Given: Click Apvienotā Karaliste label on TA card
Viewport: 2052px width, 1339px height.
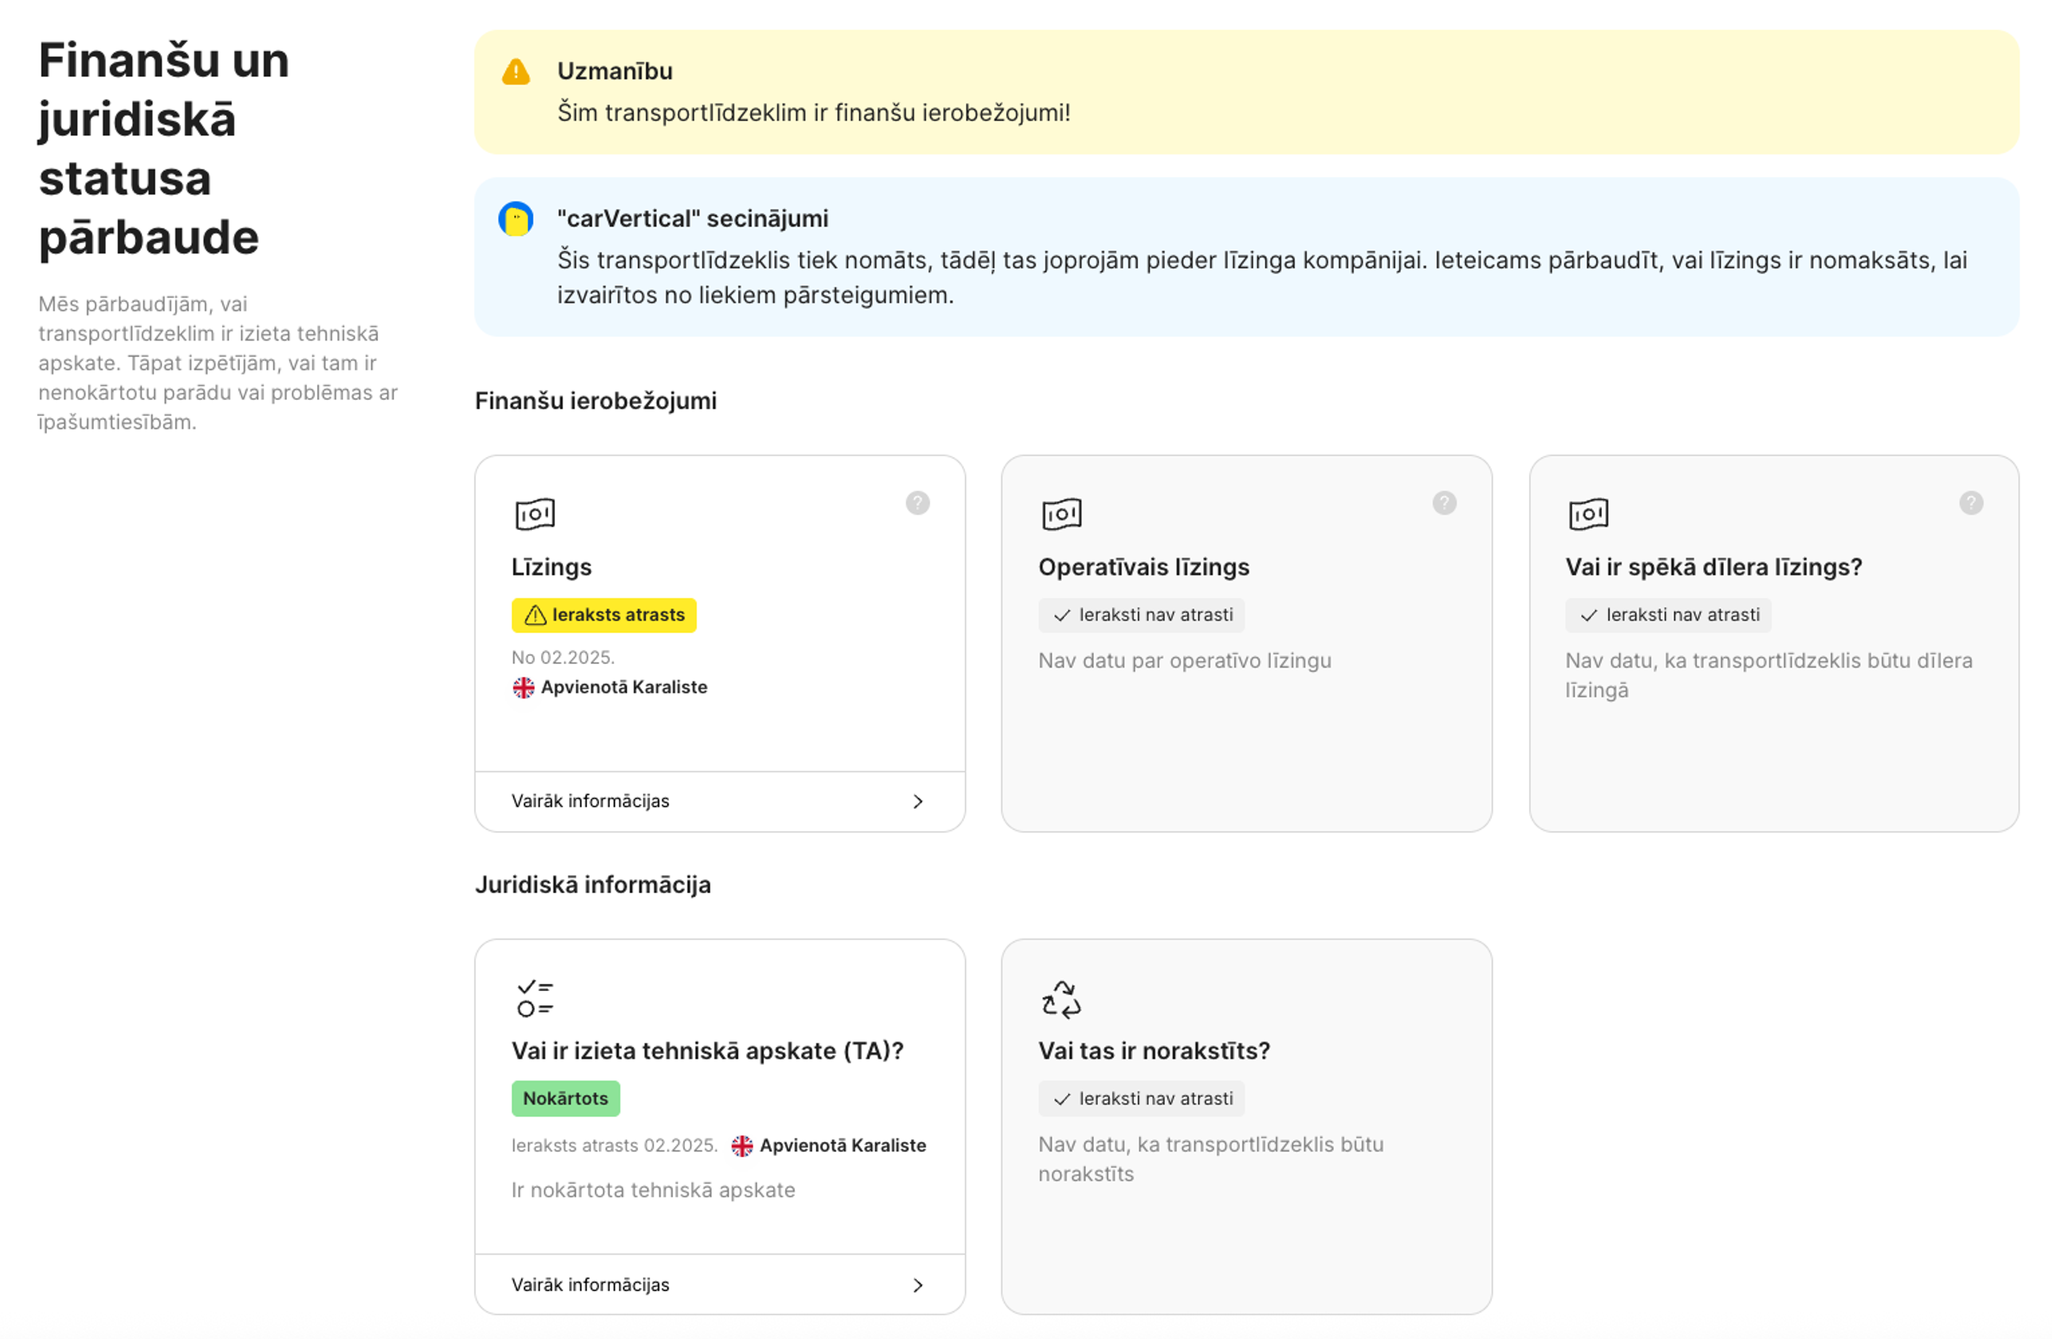Looking at the screenshot, I should tap(842, 1145).
